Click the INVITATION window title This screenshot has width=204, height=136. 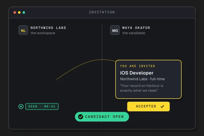pyautogui.click(x=102, y=12)
